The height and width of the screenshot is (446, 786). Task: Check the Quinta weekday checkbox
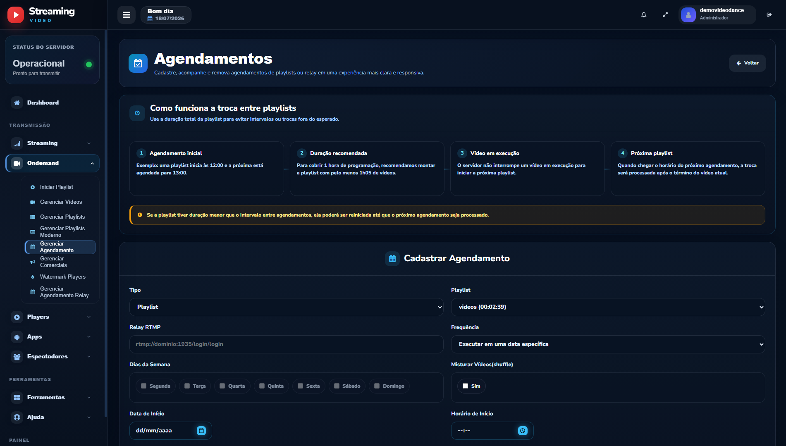click(x=262, y=386)
